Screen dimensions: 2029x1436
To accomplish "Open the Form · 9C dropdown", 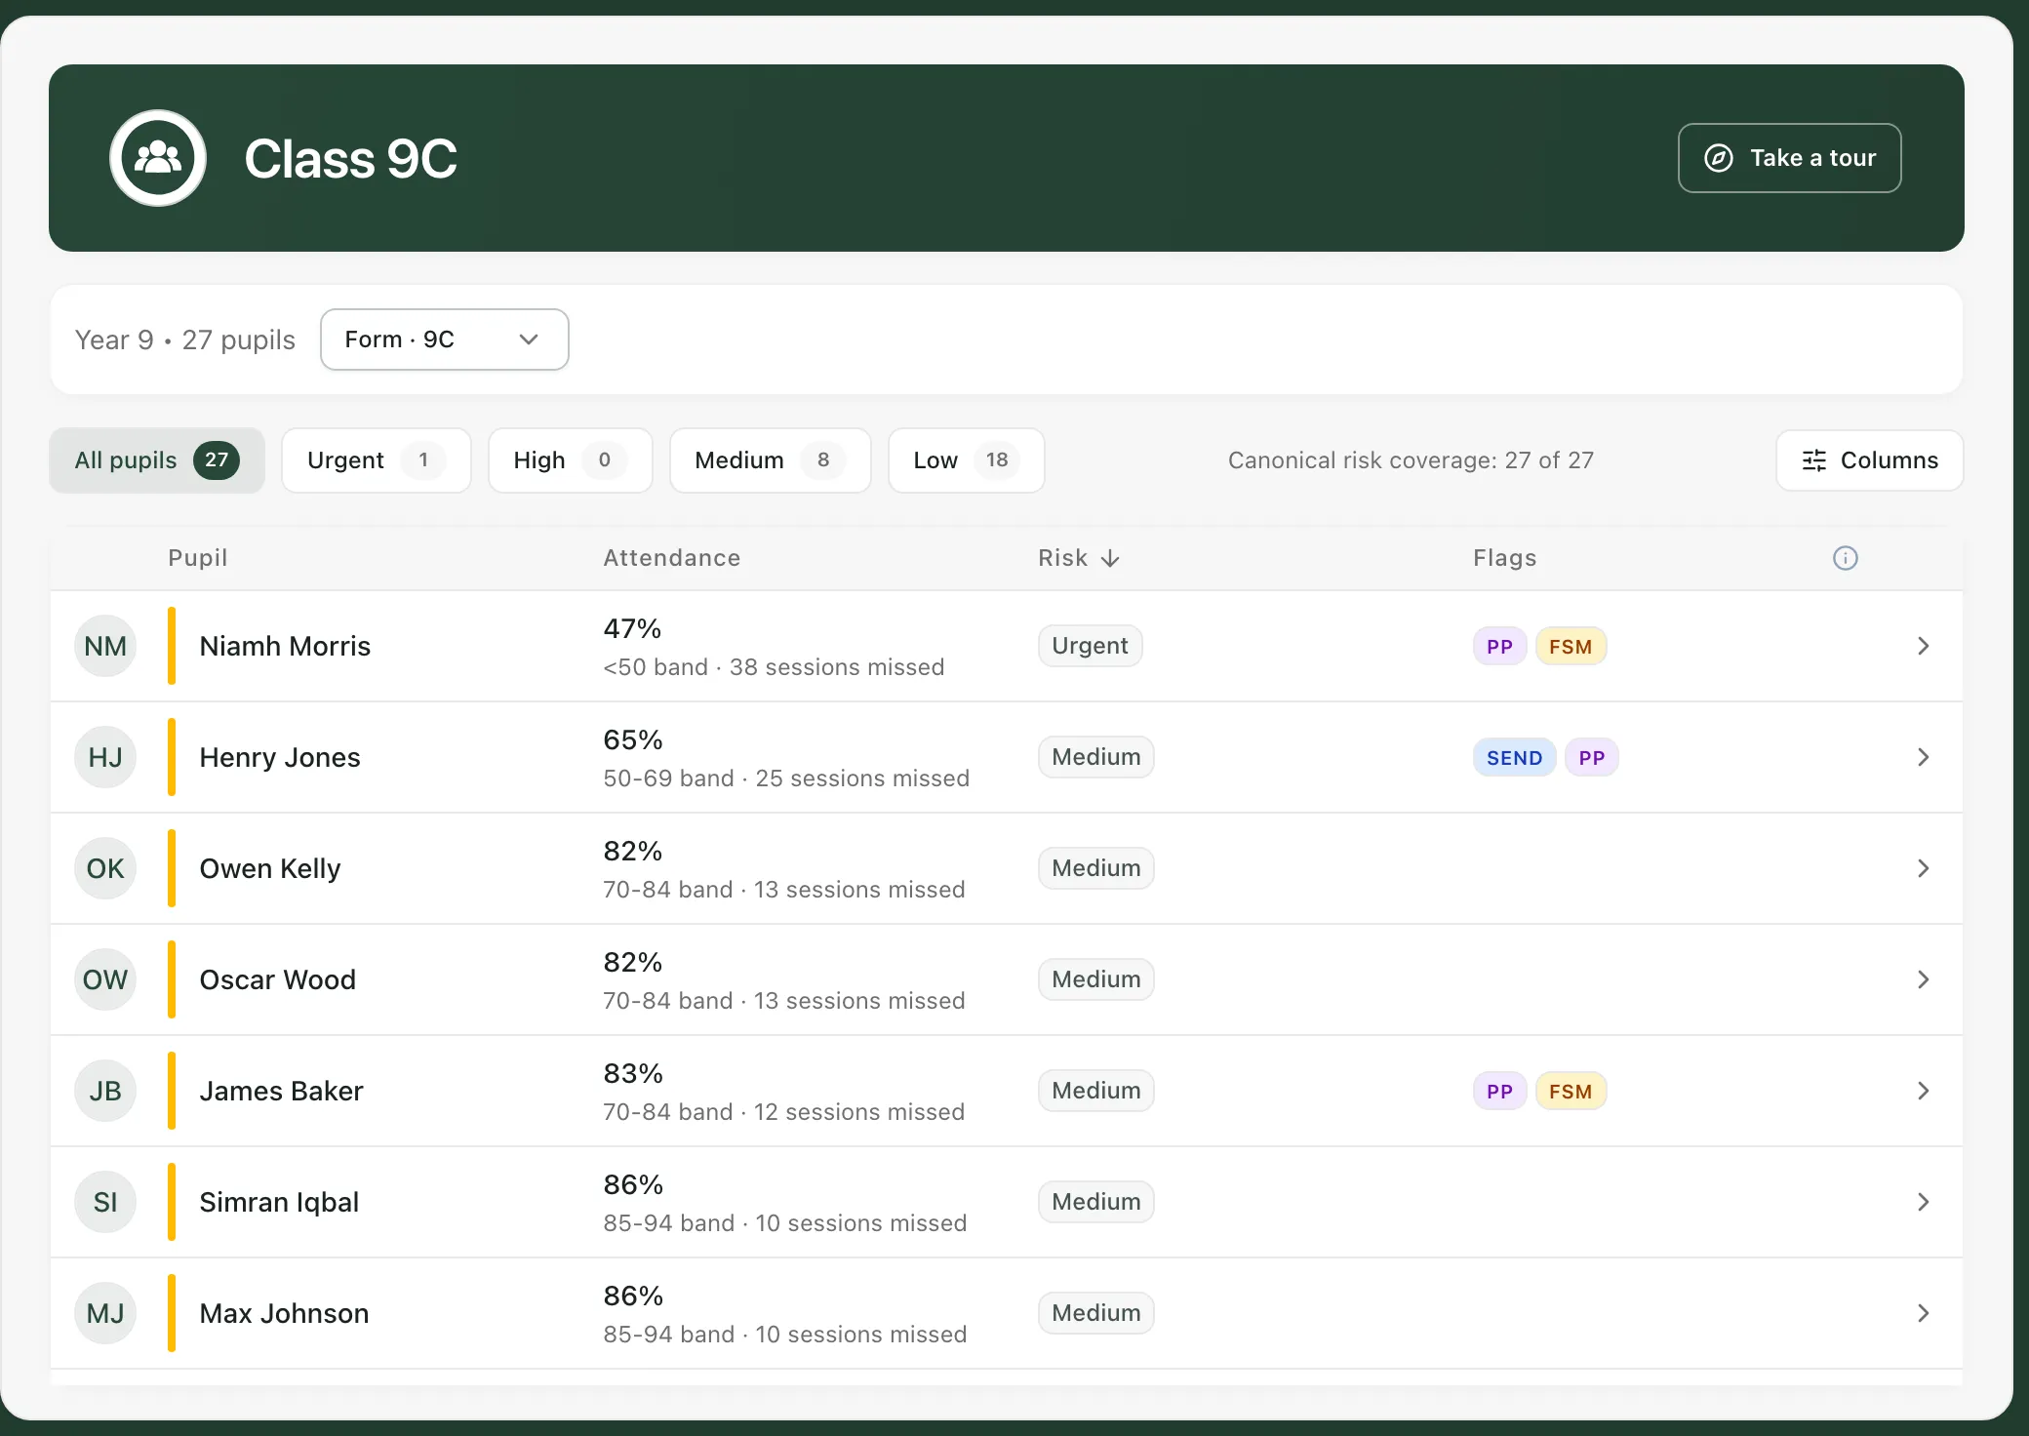I will (445, 339).
